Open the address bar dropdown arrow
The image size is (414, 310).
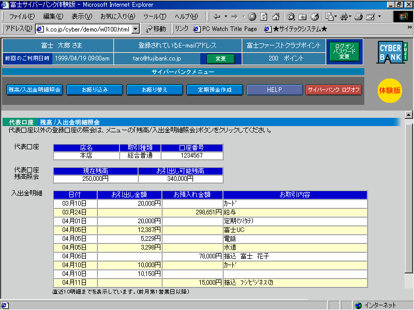pyautogui.click(x=136, y=29)
